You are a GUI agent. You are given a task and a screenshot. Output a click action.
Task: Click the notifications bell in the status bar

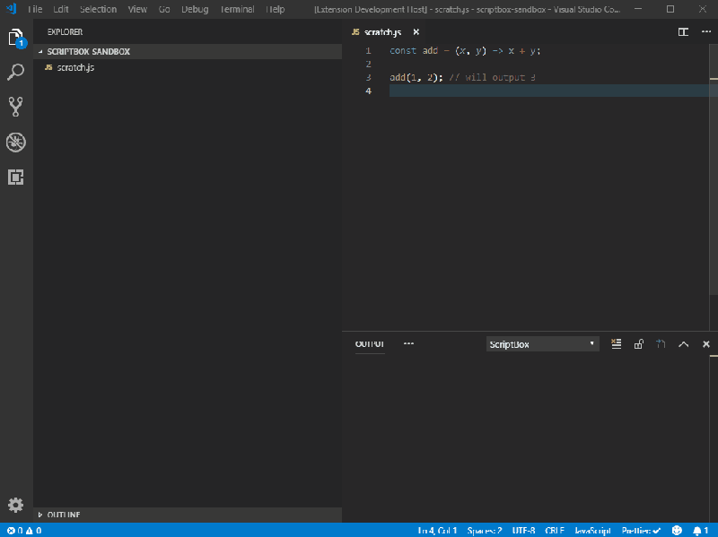click(699, 530)
